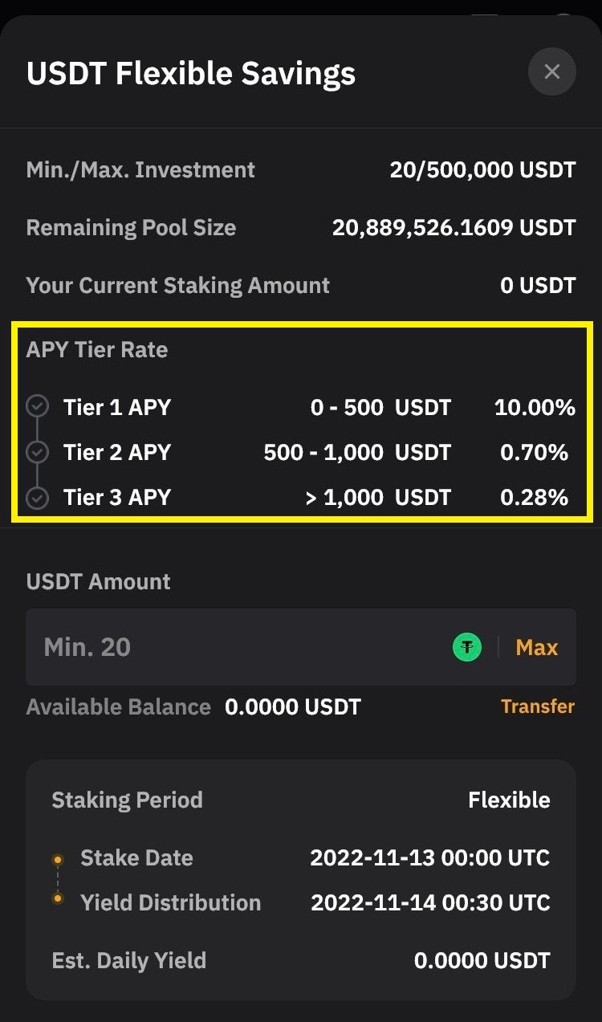Select the Tier 2 APY row label

coord(117,453)
